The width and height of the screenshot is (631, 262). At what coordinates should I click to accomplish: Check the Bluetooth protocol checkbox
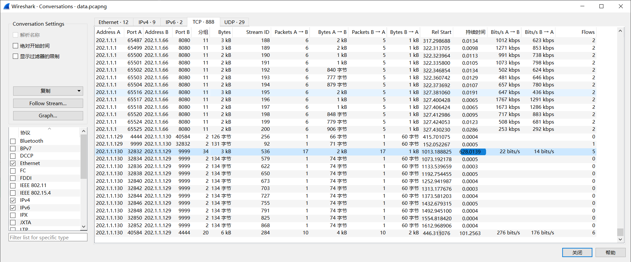click(13, 141)
